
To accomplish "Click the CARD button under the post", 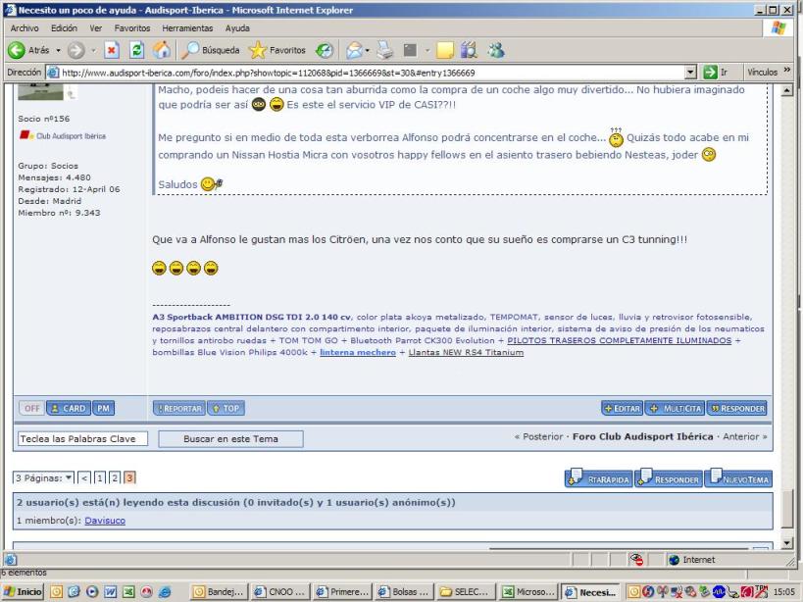I will 69,408.
